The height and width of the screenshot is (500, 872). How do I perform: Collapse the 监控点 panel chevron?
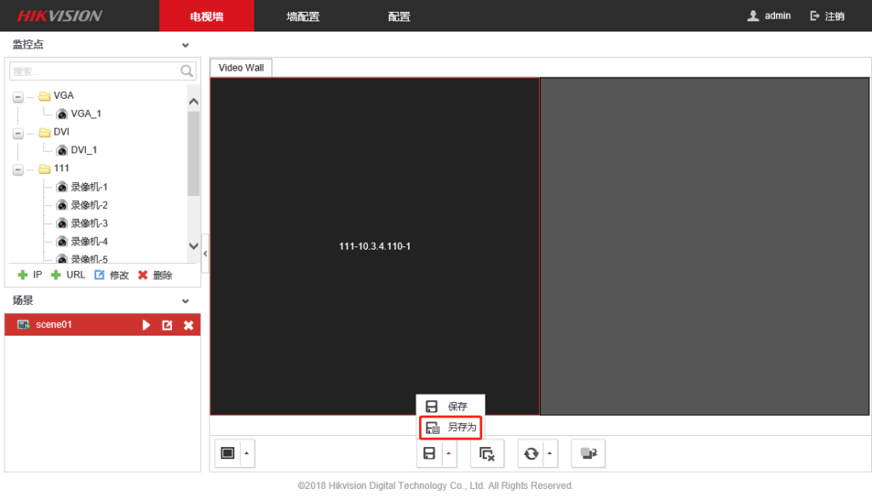point(186,45)
